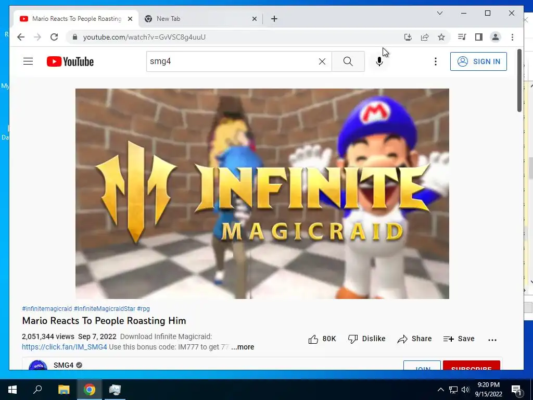Open the SMG4 channel name

(64, 365)
